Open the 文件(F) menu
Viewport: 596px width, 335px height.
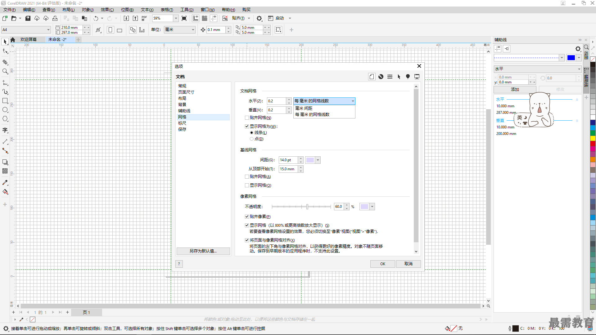10,10
